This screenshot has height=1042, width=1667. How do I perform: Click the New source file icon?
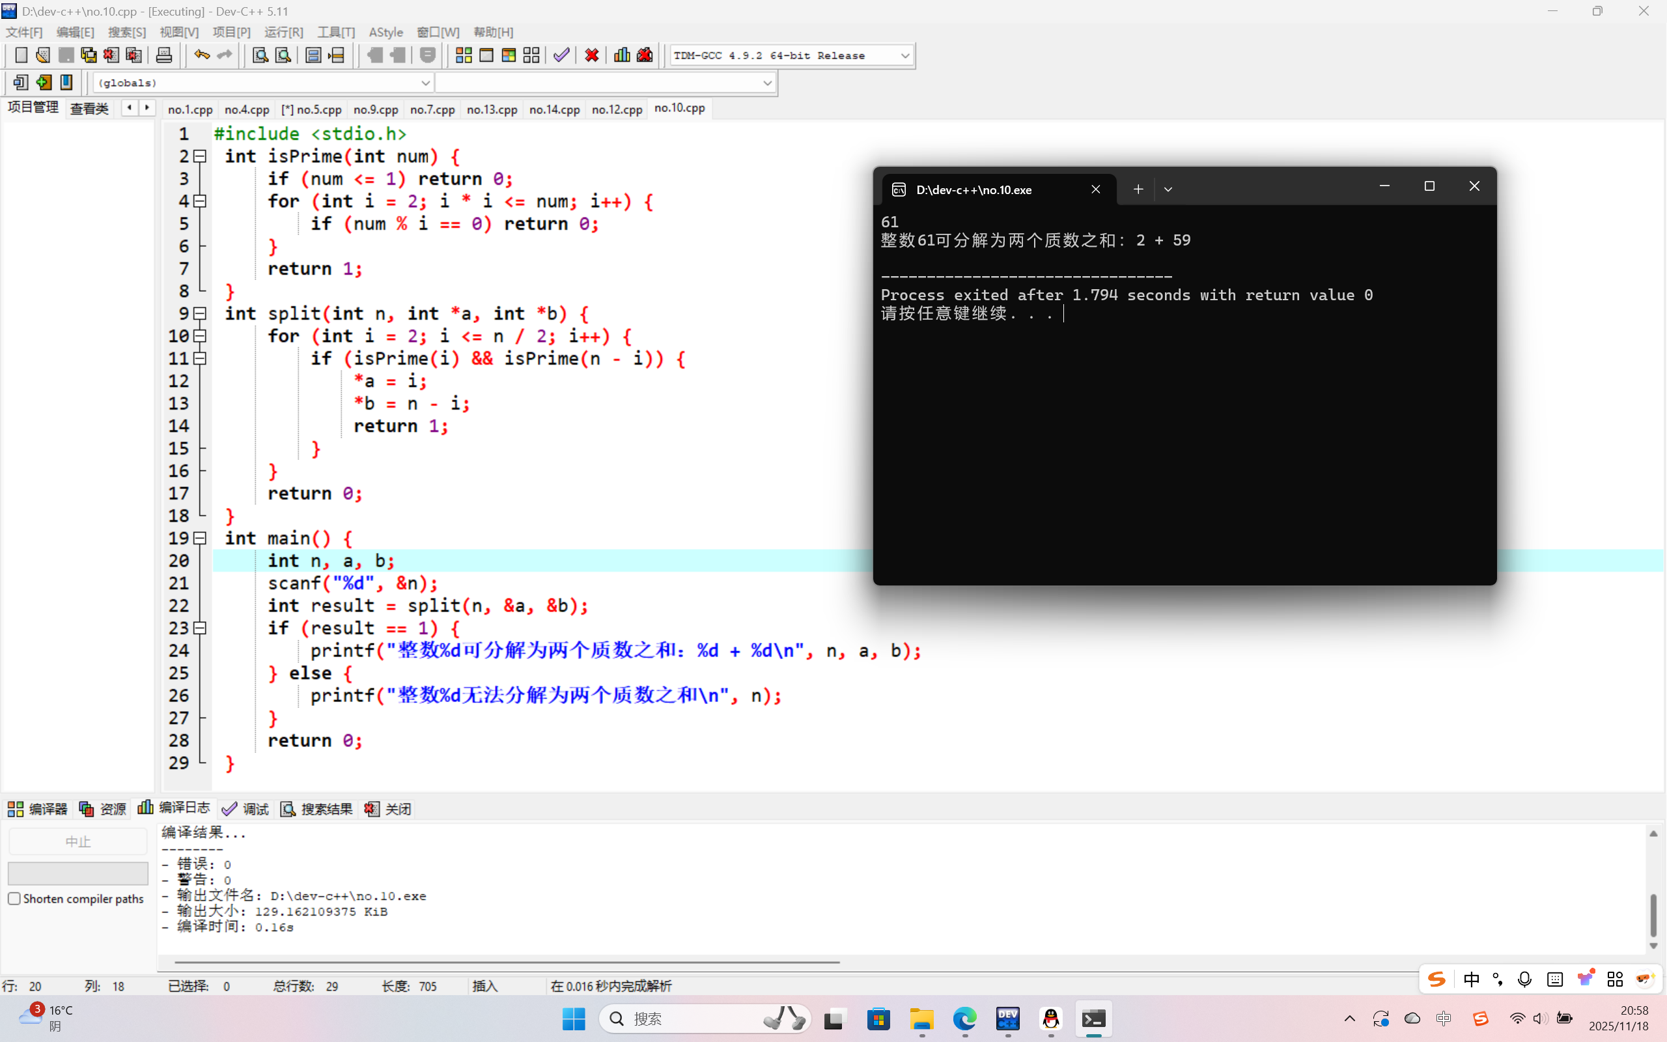21,55
